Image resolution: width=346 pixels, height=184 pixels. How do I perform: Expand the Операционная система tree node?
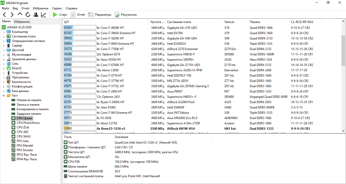point(4,41)
